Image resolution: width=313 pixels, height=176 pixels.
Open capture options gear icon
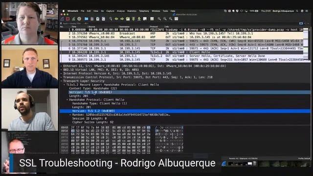click(79, 19)
